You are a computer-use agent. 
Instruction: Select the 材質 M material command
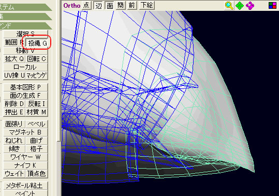pyautogui.click(x=36, y=112)
